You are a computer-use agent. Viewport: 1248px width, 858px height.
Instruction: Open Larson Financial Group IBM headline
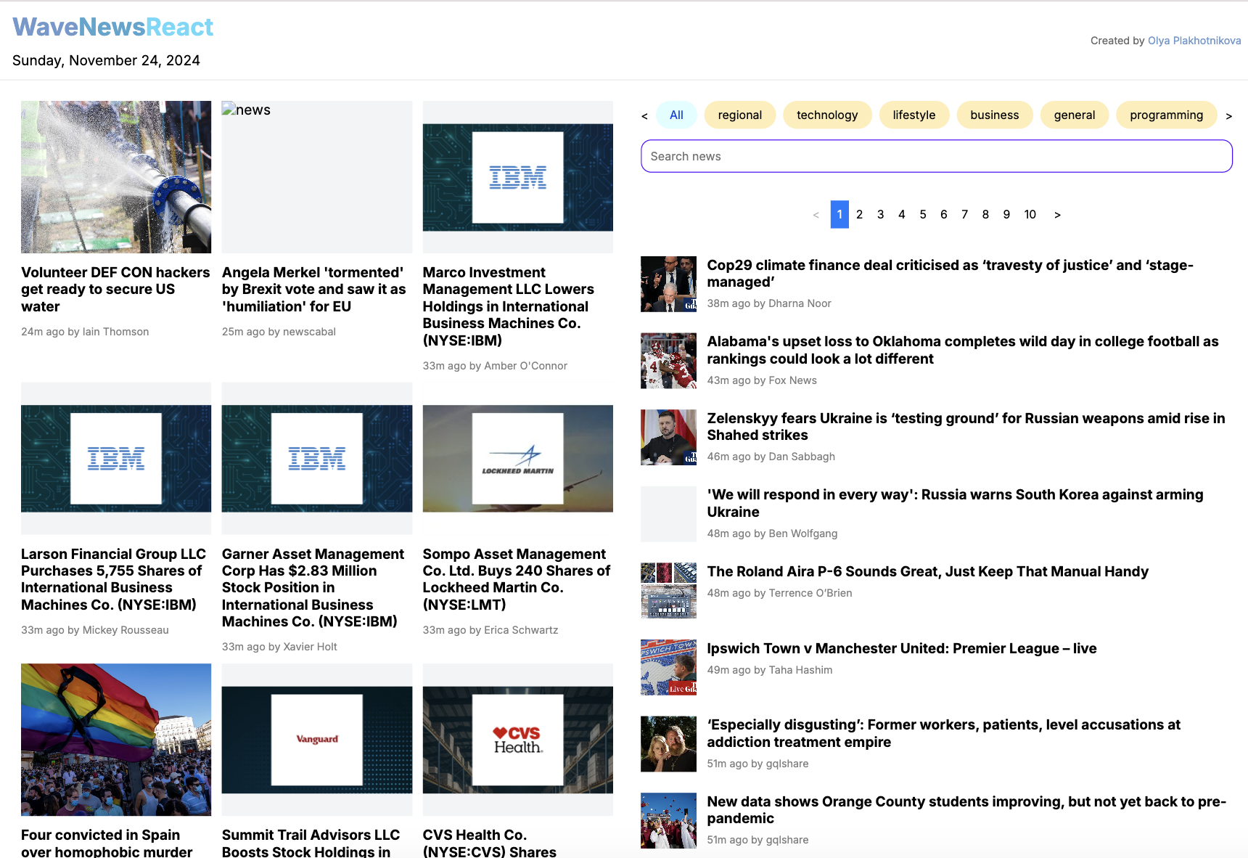[x=114, y=579]
